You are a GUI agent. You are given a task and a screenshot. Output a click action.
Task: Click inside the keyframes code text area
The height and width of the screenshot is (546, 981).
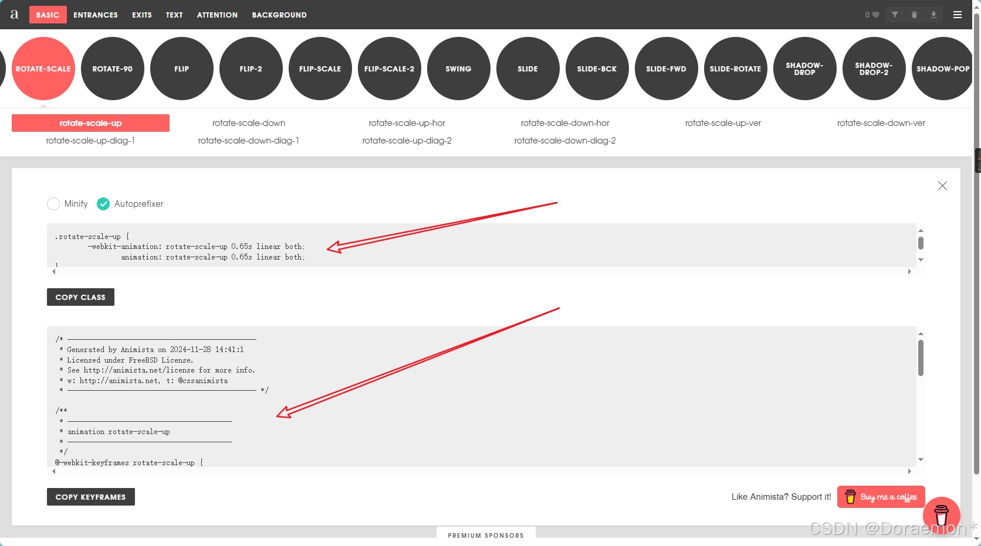[481, 396]
